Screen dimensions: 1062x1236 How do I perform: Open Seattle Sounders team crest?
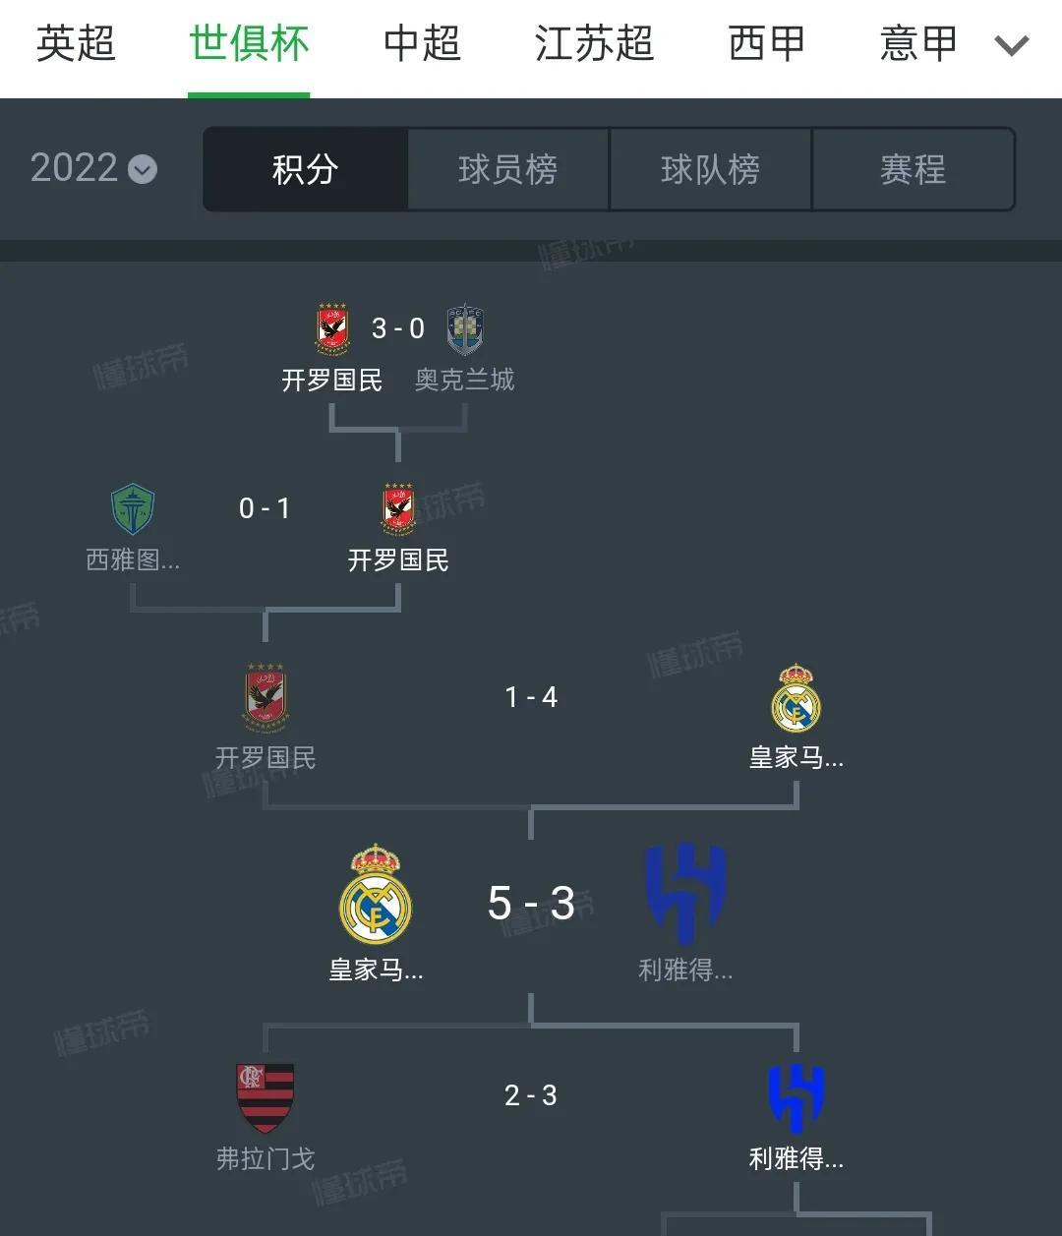133,509
